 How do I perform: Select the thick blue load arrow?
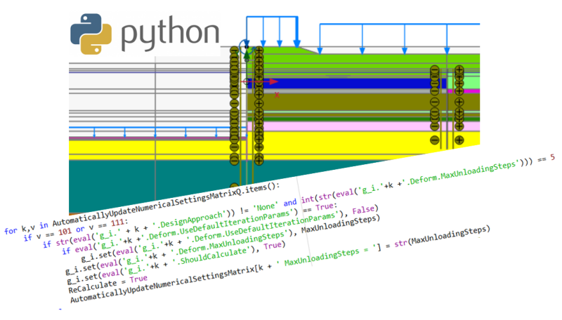click(x=296, y=32)
